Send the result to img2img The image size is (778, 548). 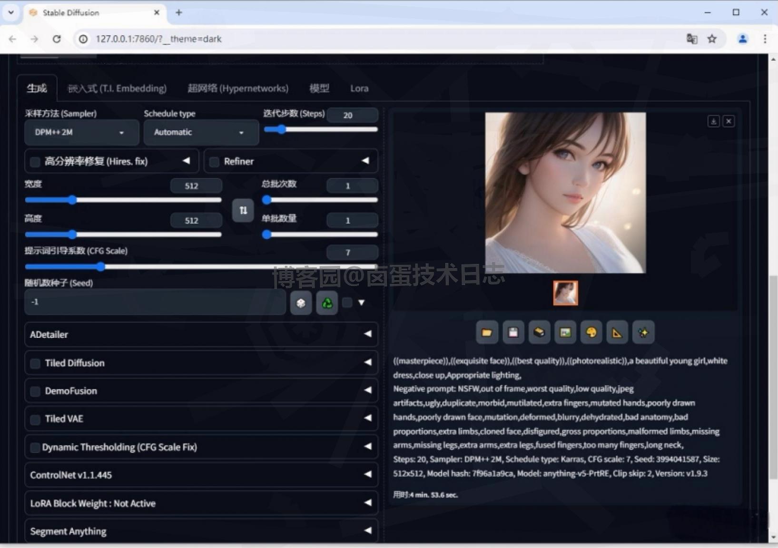coord(565,332)
